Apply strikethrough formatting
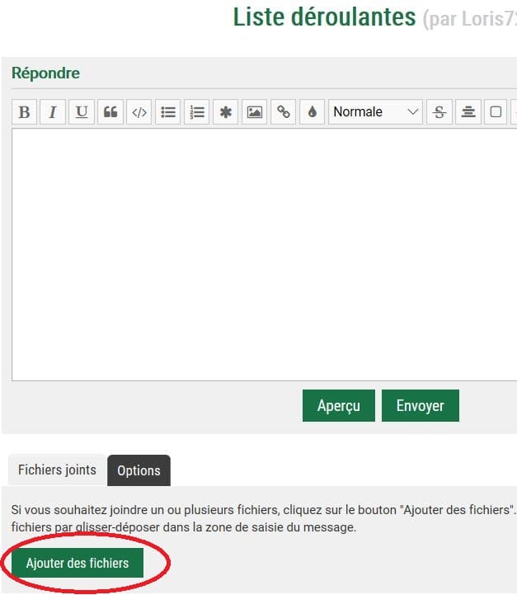 439,112
